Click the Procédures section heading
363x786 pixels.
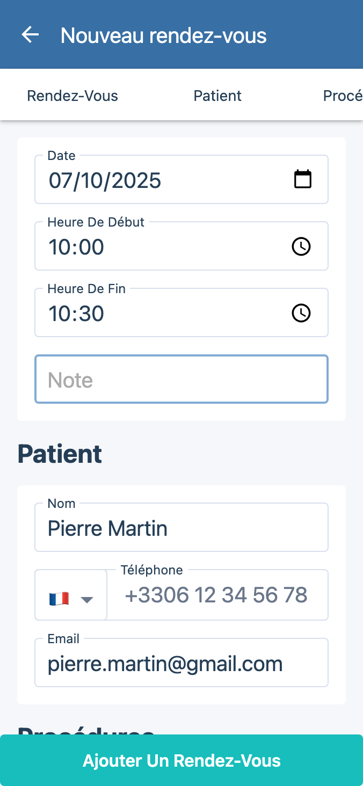coord(86,729)
